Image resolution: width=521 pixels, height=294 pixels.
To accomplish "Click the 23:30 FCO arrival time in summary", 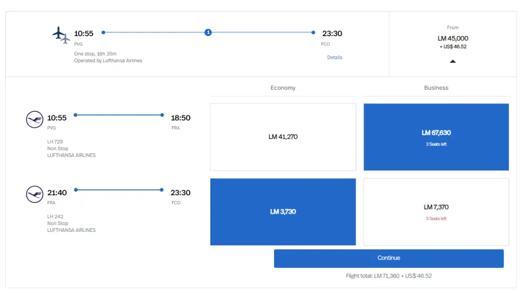I will pos(332,34).
